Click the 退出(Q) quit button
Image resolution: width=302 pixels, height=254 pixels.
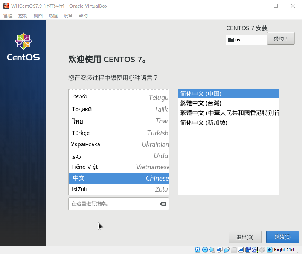[245, 237]
